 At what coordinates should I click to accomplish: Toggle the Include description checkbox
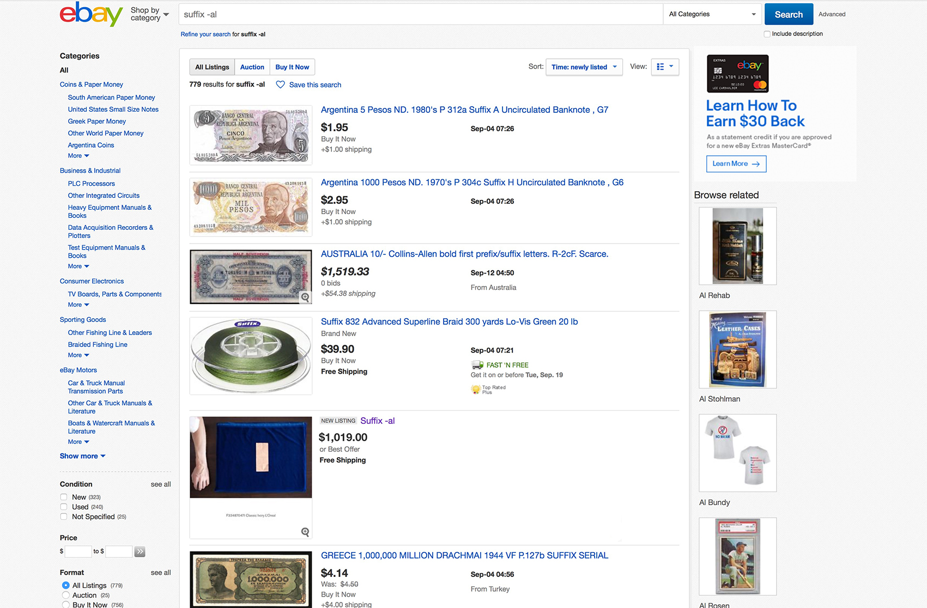click(767, 34)
